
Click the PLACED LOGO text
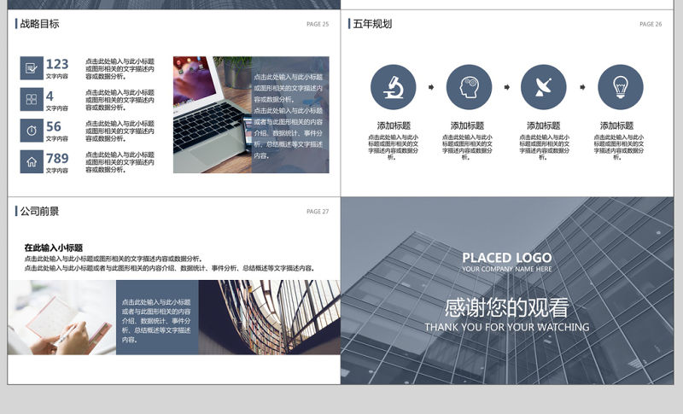click(506, 258)
